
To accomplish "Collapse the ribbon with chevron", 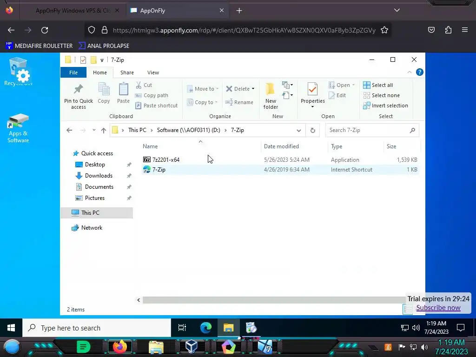I will (x=410, y=72).
